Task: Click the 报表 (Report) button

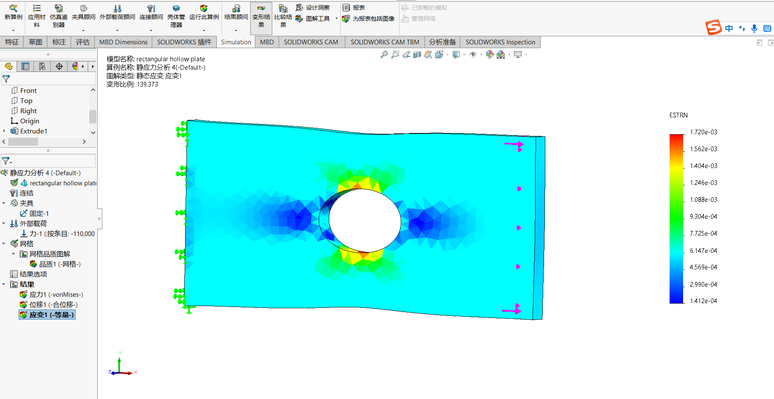Action: point(354,8)
